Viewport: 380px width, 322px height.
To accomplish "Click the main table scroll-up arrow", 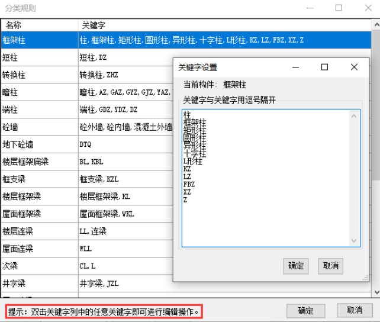I will pos(376,25).
